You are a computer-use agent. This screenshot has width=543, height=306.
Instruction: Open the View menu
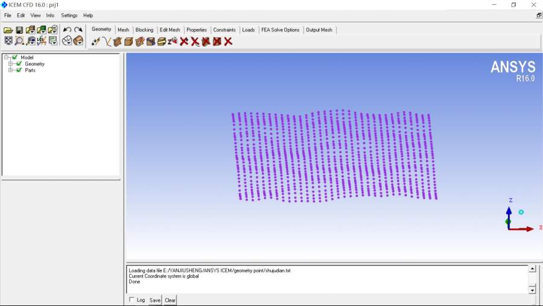(x=36, y=16)
